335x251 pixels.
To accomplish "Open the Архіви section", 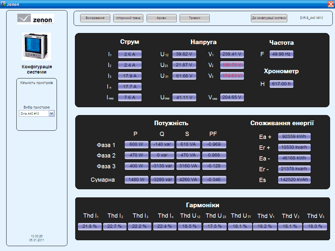I will click(x=162, y=18).
